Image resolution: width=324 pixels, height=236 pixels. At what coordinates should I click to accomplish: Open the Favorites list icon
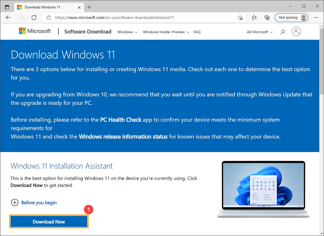tap(254, 18)
